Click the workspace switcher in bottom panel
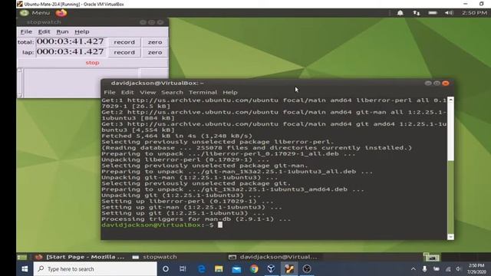The height and width of the screenshot is (276, 491). point(432,257)
